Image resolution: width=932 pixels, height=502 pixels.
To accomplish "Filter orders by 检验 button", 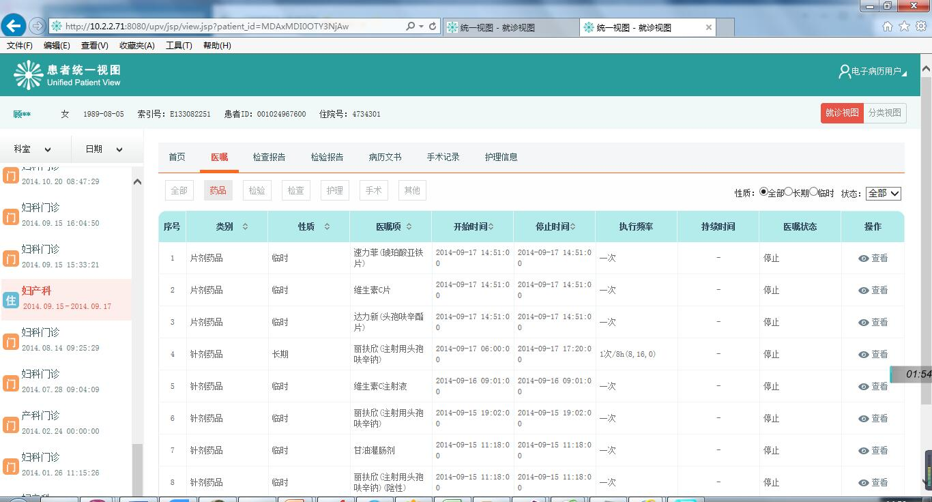I will coord(257,190).
